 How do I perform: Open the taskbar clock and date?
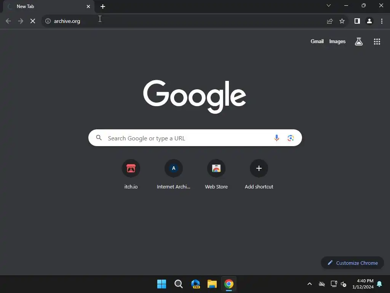coord(363,284)
